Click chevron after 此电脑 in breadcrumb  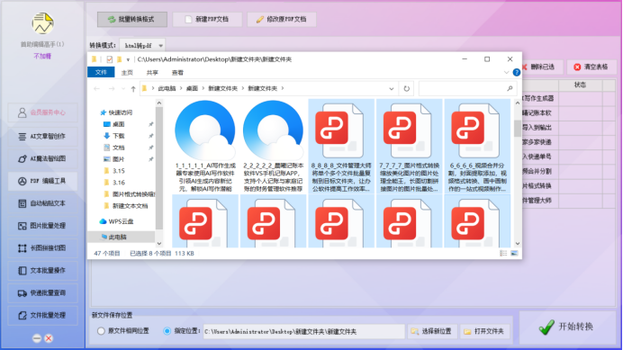click(180, 88)
